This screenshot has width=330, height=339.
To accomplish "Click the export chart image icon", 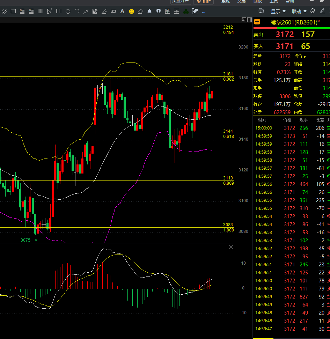I will [195, 12].
